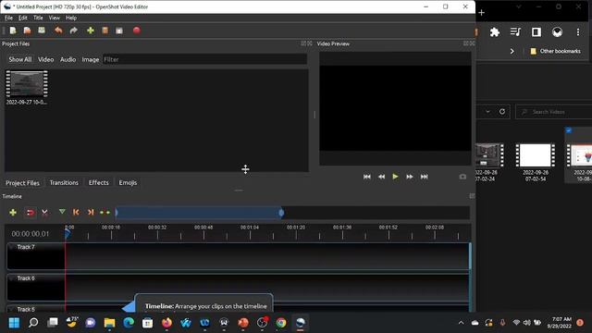Filter project files by Image
Image resolution: width=592 pixels, height=333 pixels.
91,59
